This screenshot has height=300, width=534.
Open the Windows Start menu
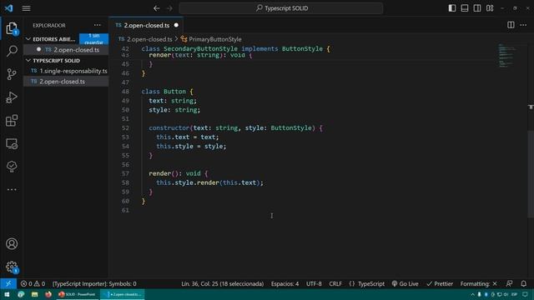[x=7, y=294]
